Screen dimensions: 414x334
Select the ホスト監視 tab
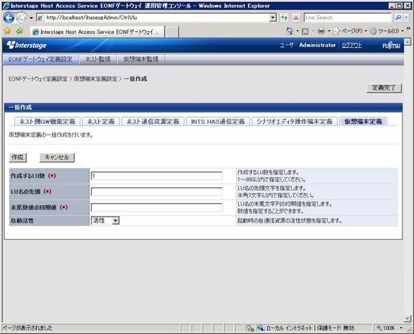[x=98, y=60]
